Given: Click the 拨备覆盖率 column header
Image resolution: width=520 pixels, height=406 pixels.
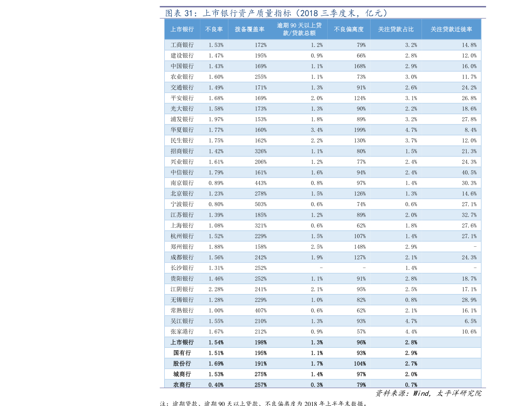Looking at the screenshot, I should 250,29.
